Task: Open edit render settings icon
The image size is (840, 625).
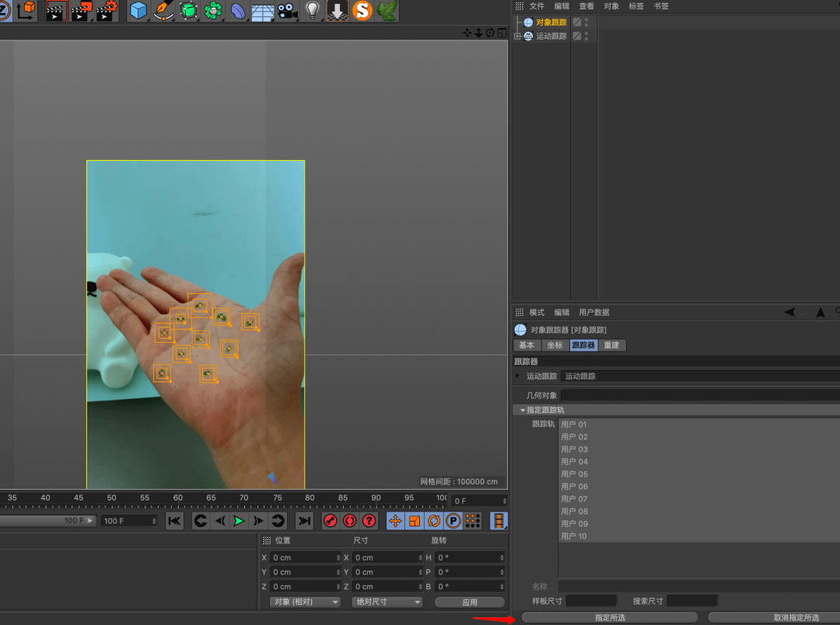Action: tap(106, 10)
